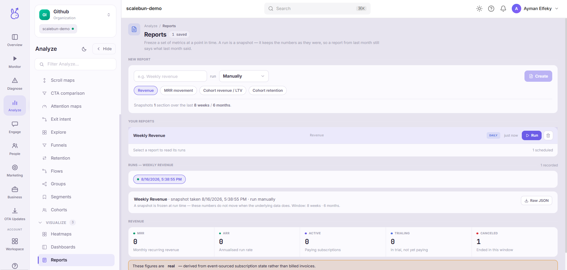The width and height of the screenshot is (567, 270).
Task: Open Attention maps
Action: [76, 106]
